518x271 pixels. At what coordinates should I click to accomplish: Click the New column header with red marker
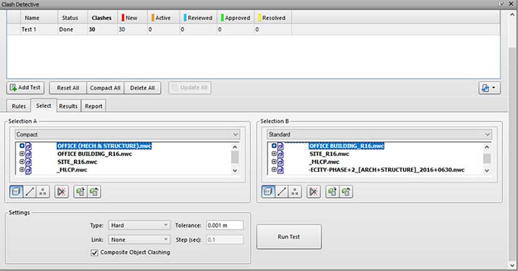coord(132,18)
